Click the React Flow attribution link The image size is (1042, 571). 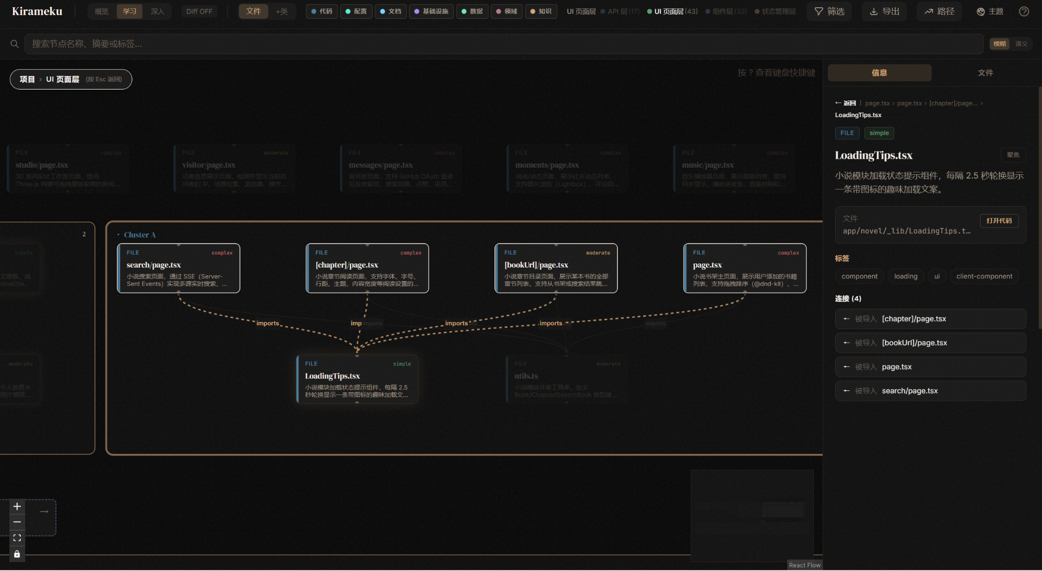click(x=804, y=565)
